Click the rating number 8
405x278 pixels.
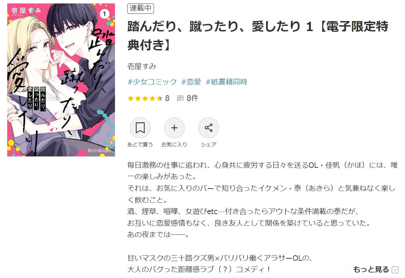coord(167,98)
